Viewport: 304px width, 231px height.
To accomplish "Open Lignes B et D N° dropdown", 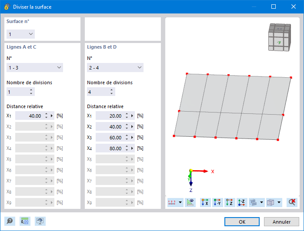I will (x=115, y=68).
